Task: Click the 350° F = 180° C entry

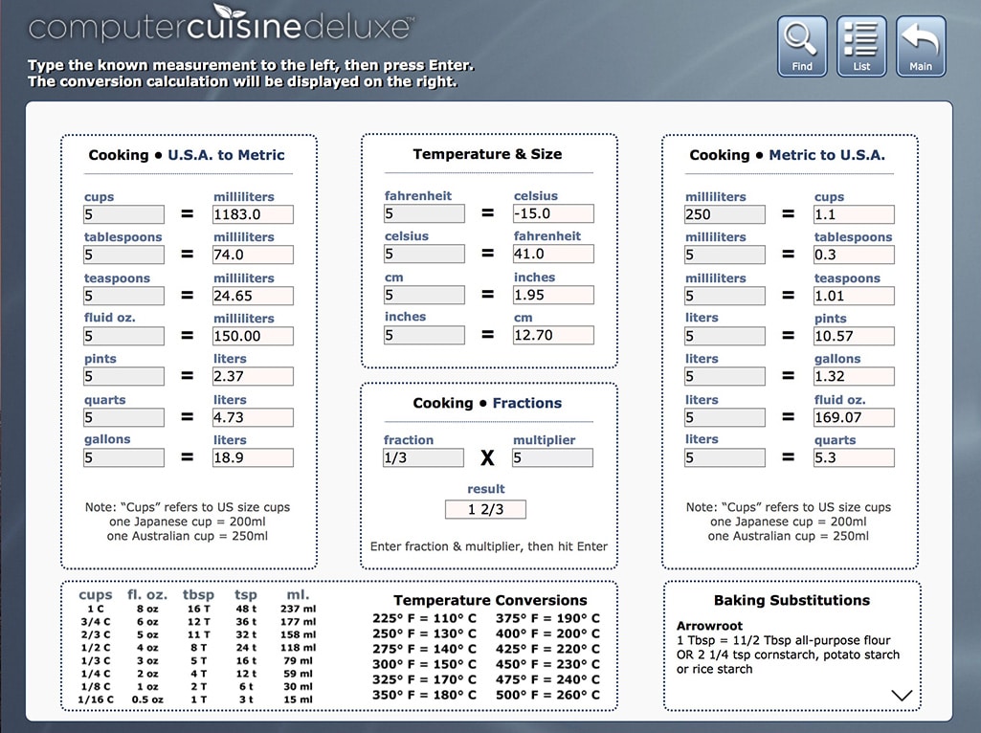Action: pos(424,695)
